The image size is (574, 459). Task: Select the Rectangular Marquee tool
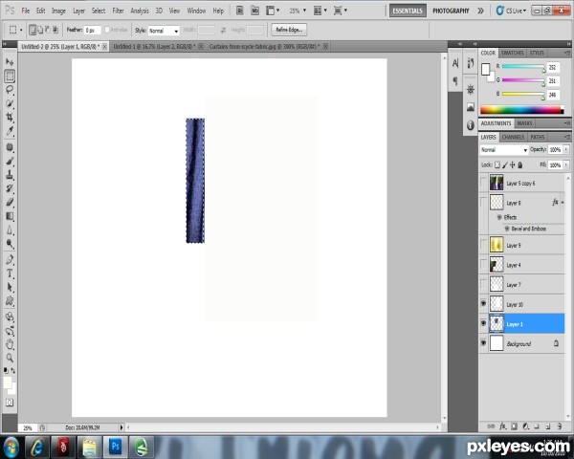[x=10, y=76]
